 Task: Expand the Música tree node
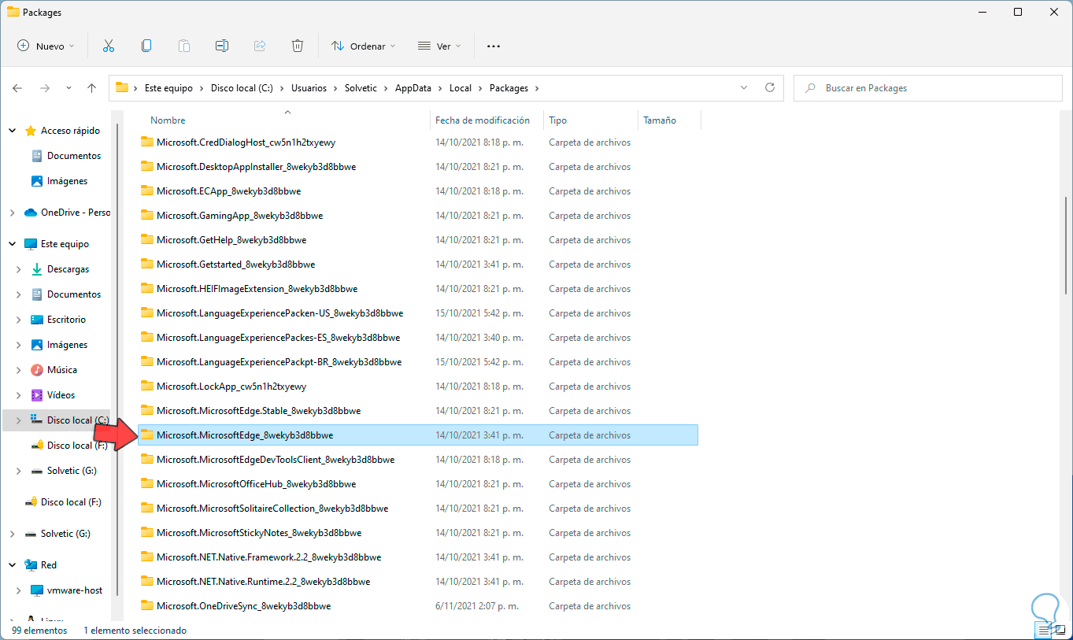19,370
